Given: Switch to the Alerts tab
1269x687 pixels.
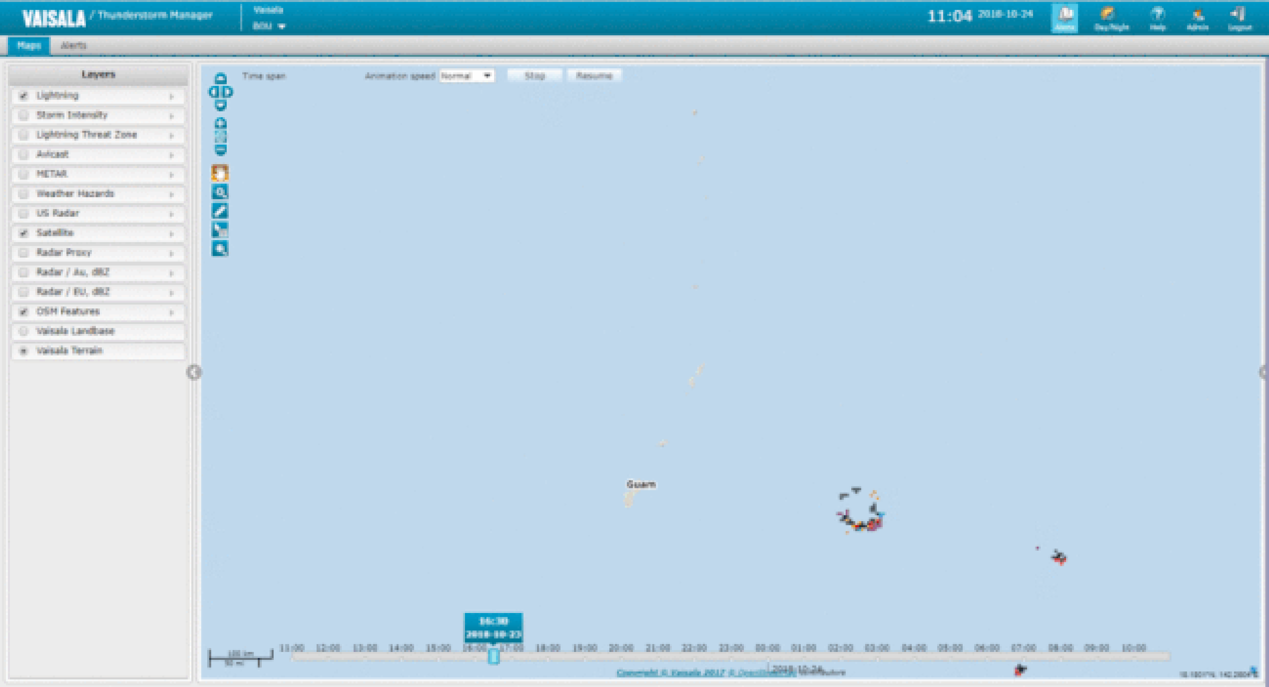Looking at the screenshot, I should coord(73,45).
